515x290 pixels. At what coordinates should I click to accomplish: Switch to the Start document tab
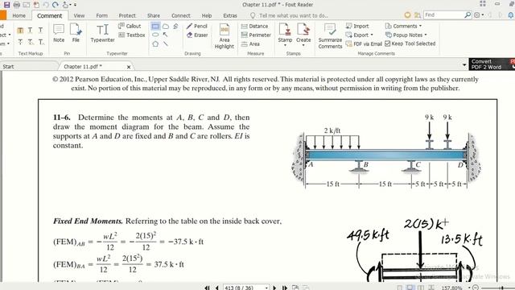(9, 66)
